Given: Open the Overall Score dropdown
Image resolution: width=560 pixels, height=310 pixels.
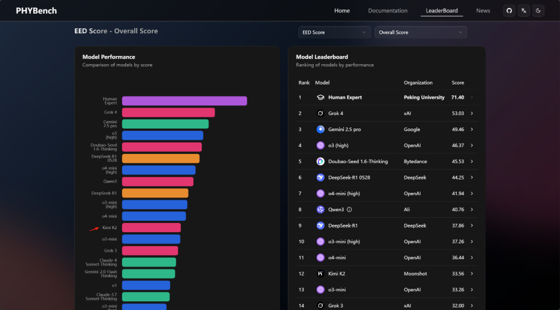Looking at the screenshot, I should (x=421, y=33).
